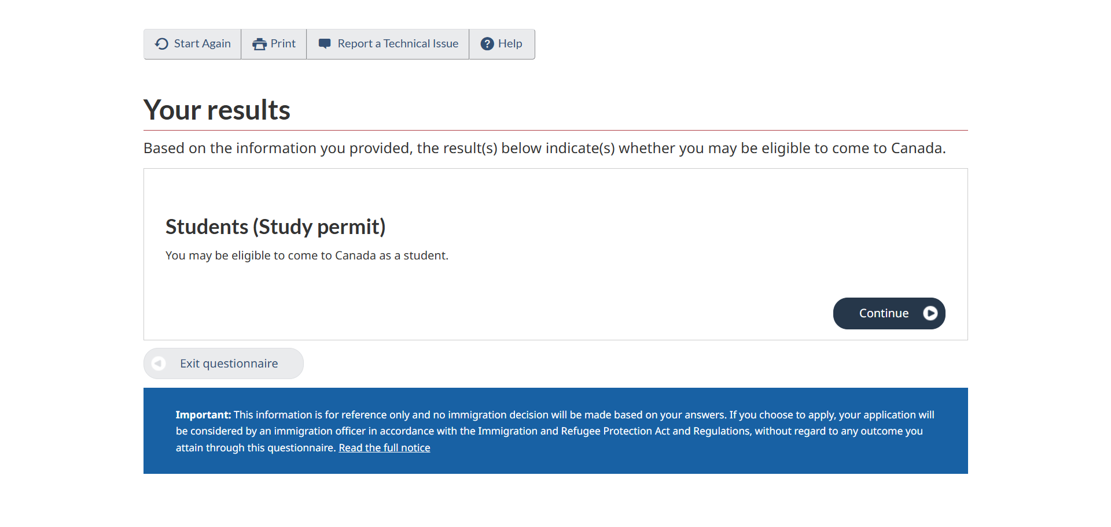The width and height of the screenshot is (1111, 527).
Task: Click the Students (Study permit) heading
Action: [x=275, y=227]
